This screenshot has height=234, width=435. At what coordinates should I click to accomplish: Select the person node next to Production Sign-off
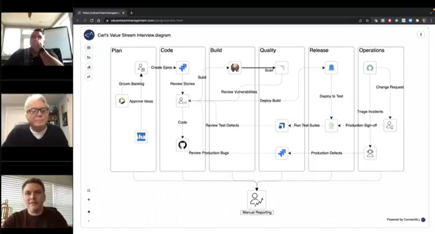pos(390,126)
